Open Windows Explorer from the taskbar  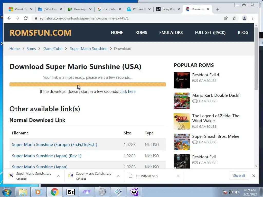tap(23, 192)
